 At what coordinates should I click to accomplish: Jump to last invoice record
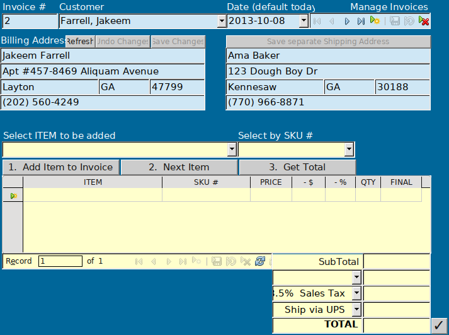361,21
